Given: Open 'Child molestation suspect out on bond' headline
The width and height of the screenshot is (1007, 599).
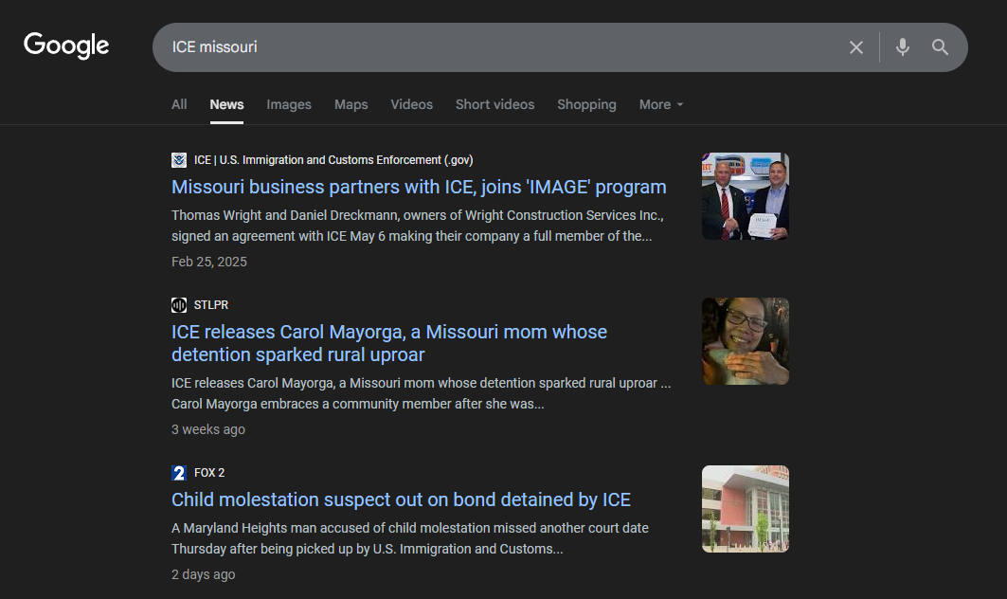Looking at the screenshot, I should [401, 499].
